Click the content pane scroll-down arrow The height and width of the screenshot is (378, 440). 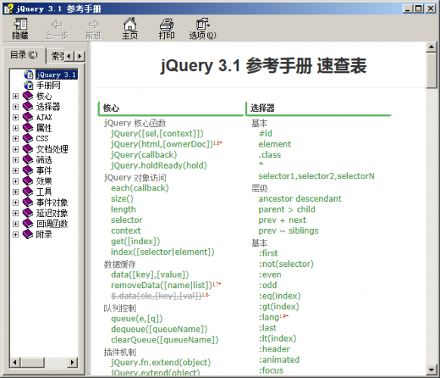click(x=432, y=370)
